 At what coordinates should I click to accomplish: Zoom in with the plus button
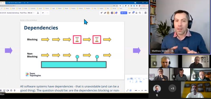(142, 90)
